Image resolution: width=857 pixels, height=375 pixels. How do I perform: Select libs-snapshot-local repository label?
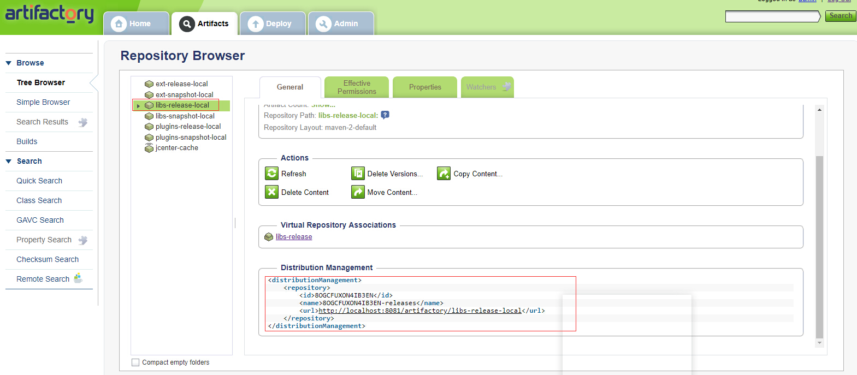[x=185, y=116]
